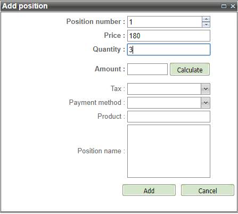Focus the Position number input field
Viewport: 238px width, 214px height.
tap(165, 22)
